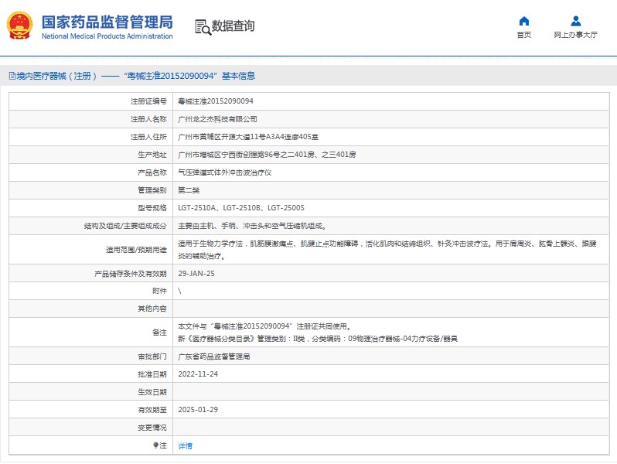
Task: Click the ●注 row label
Action: (160, 445)
